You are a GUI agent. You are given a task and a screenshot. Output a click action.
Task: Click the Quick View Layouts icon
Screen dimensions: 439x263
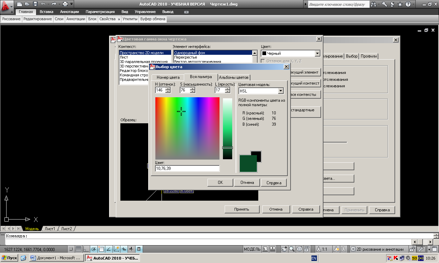click(265, 249)
